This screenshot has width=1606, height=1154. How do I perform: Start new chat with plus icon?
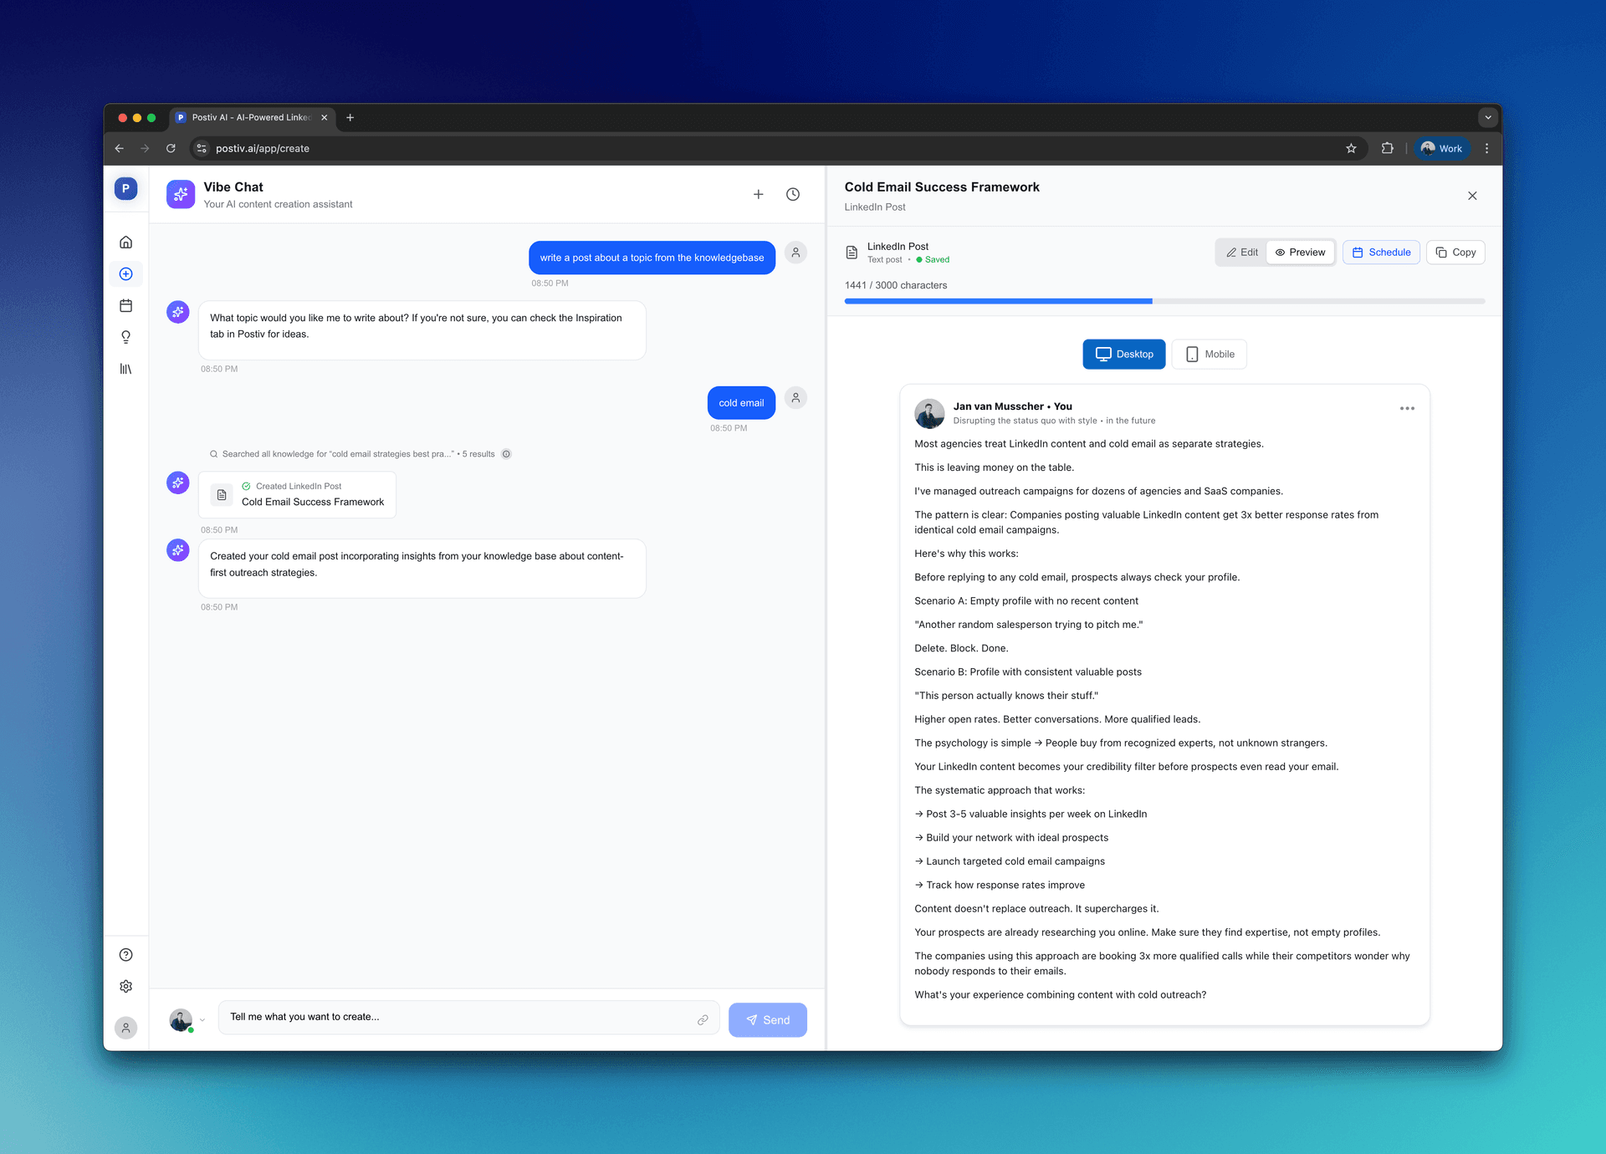pos(758,194)
